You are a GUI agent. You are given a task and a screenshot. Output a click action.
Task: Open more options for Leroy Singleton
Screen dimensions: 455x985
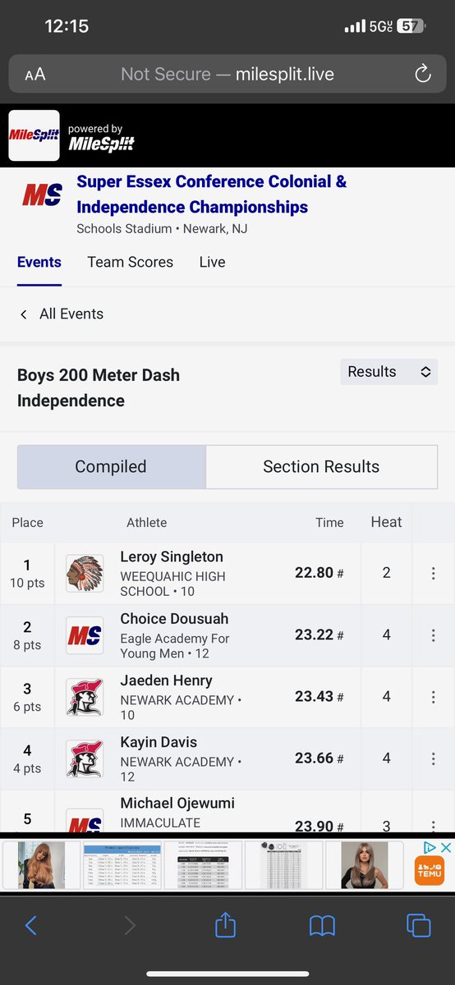point(433,573)
